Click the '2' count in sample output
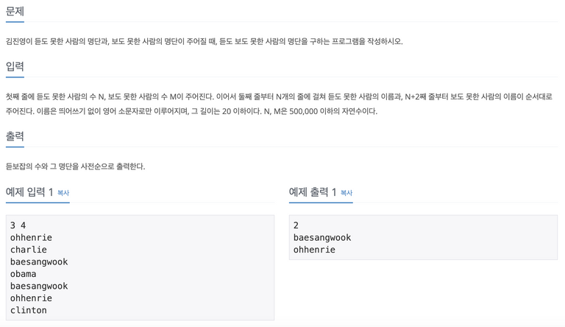The width and height of the screenshot is (565, 327). (x=296, y=225)
